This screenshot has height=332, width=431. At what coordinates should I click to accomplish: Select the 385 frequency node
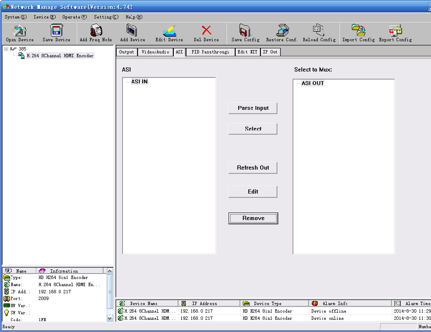click(22, 49)
